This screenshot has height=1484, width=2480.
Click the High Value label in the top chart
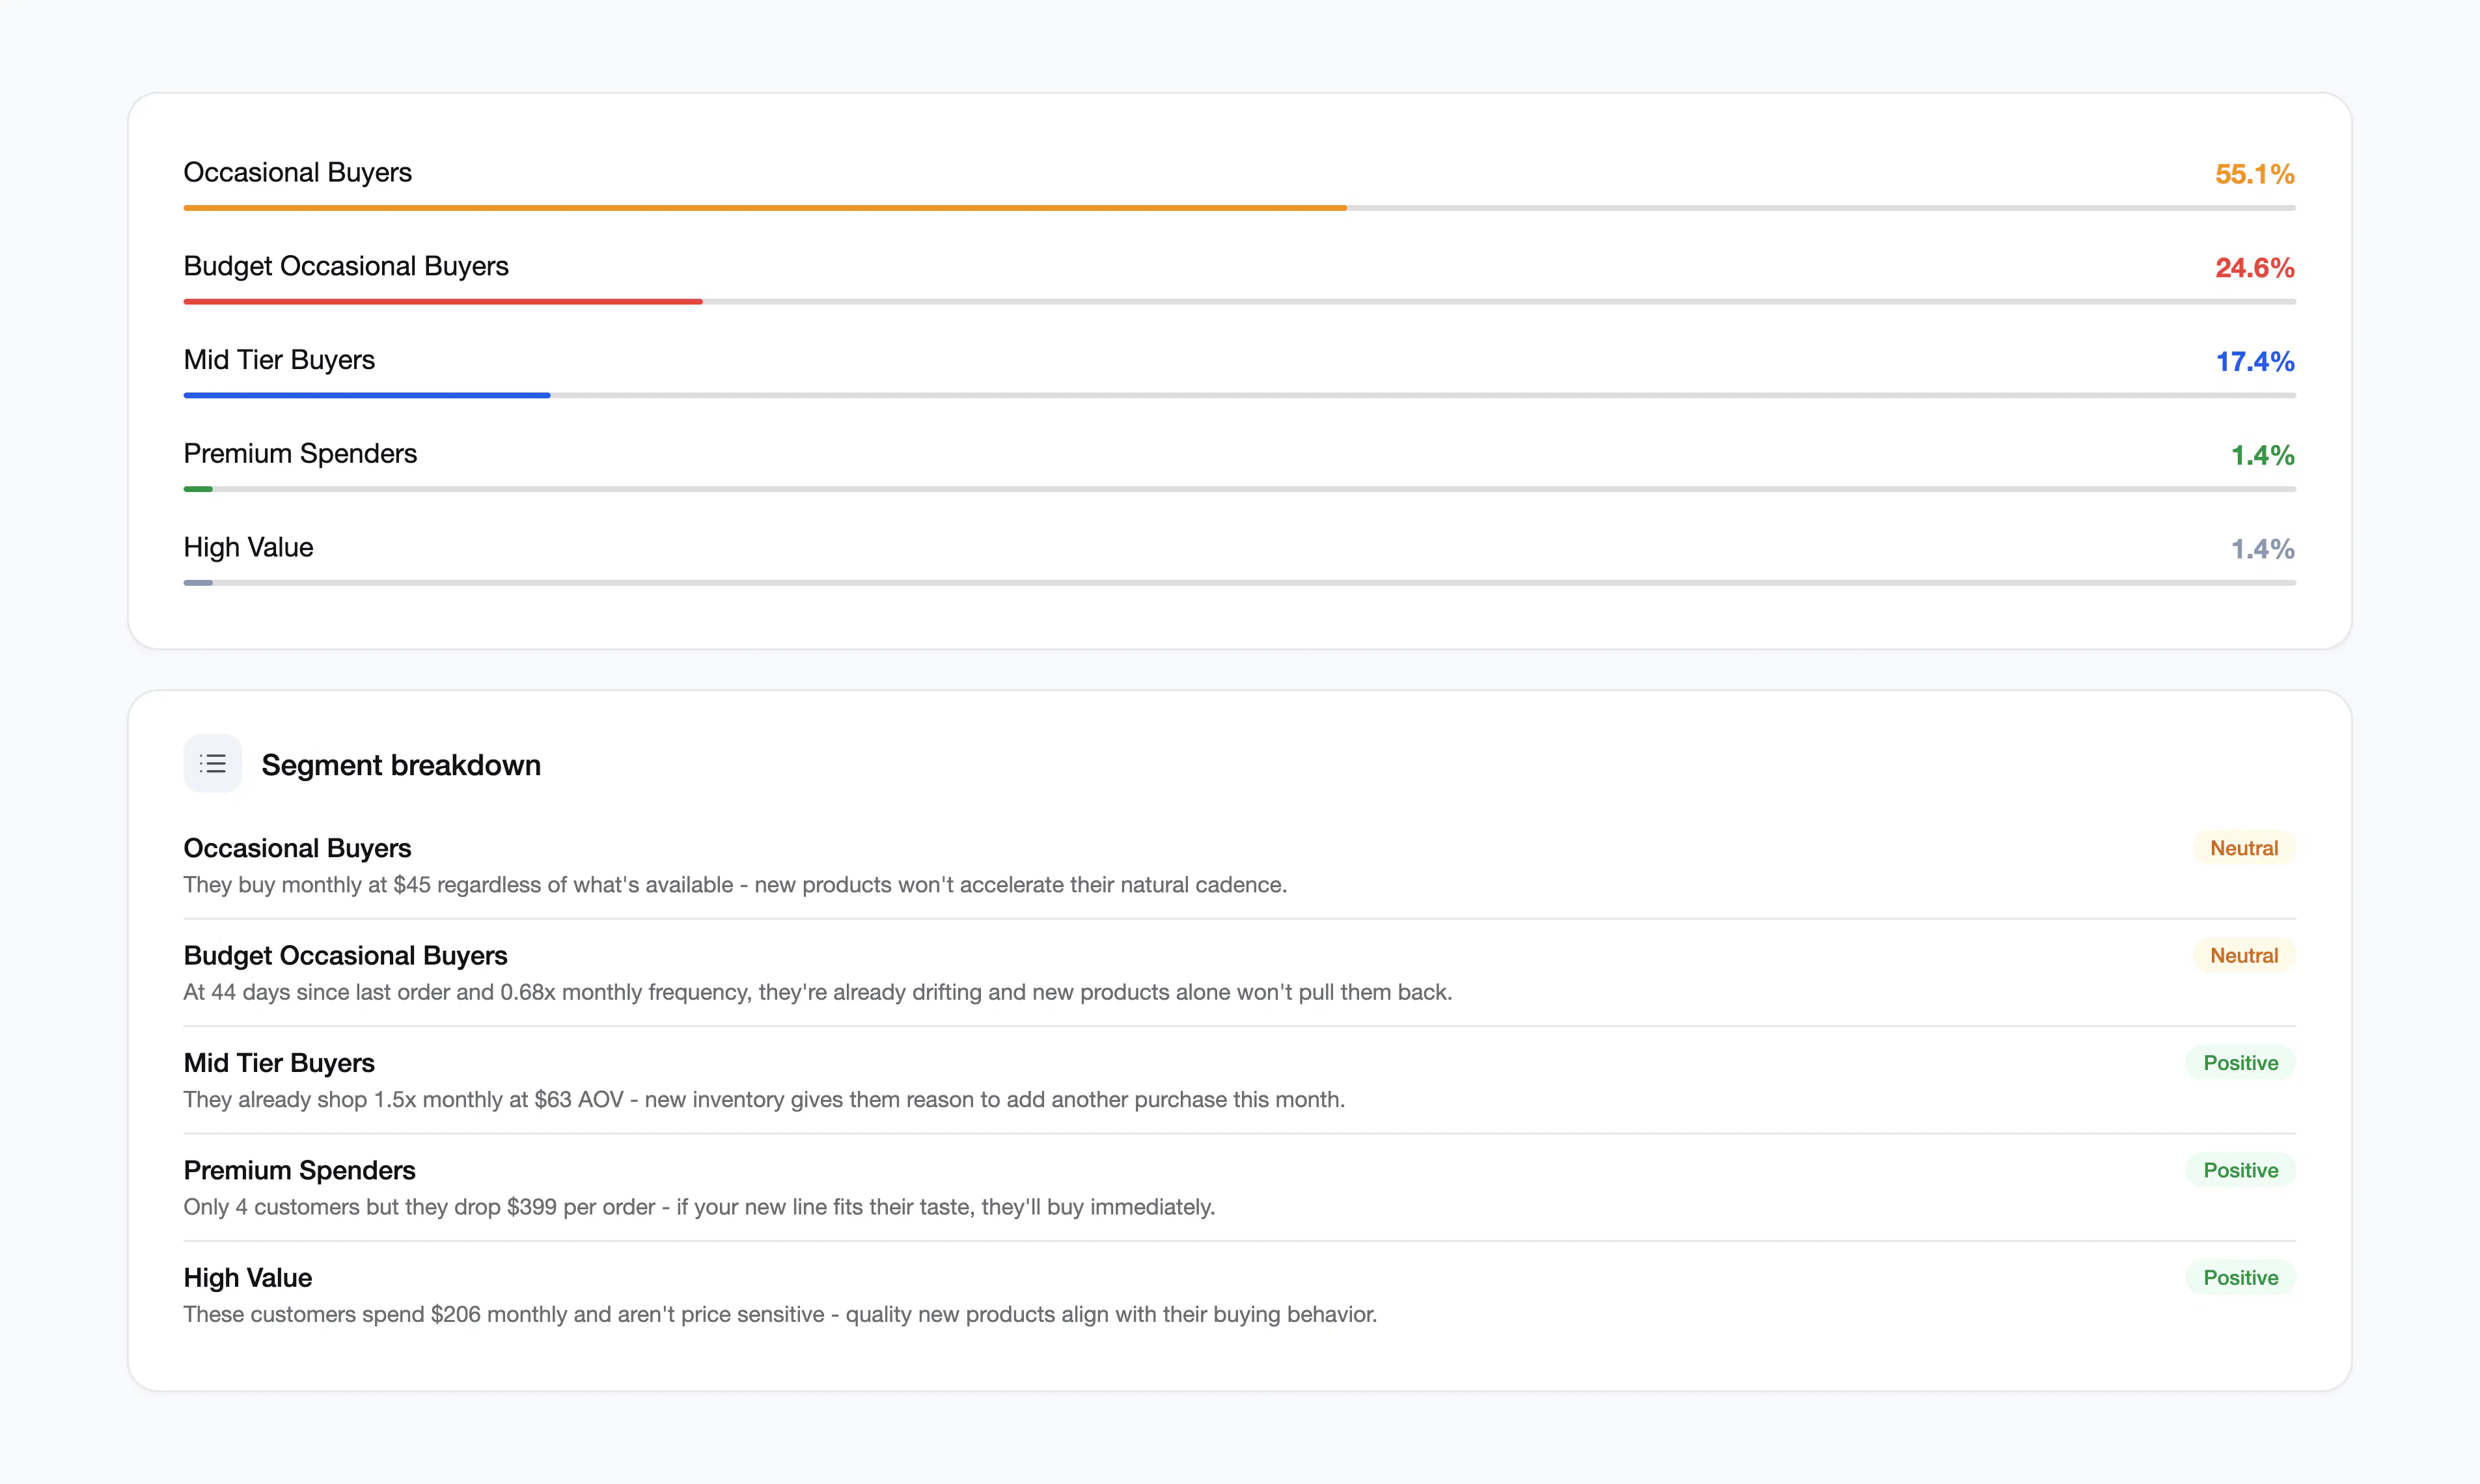point(248,547)
